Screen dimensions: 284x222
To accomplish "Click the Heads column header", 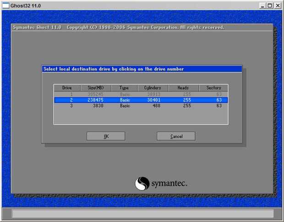I will point(183,88).
